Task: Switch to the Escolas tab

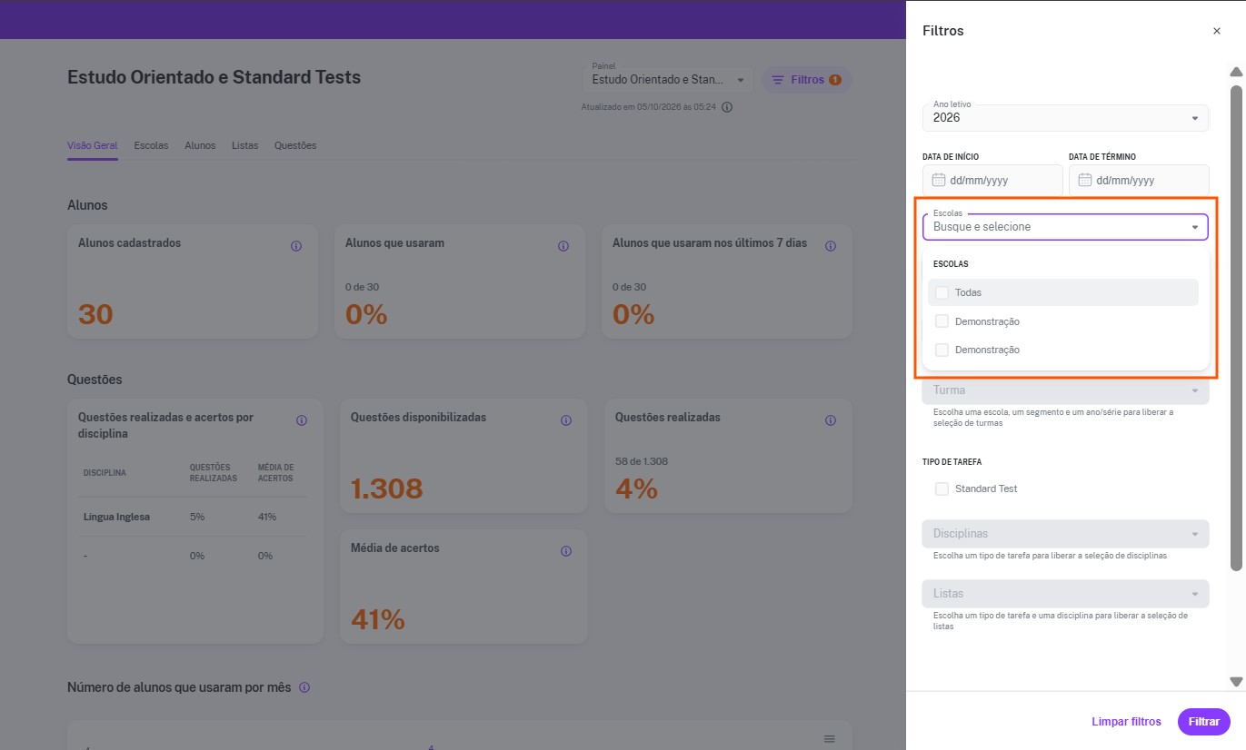Action: point(151,145)
